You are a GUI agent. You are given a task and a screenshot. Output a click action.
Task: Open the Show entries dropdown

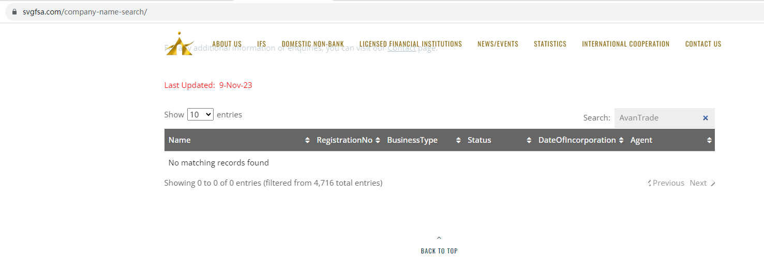200,114
